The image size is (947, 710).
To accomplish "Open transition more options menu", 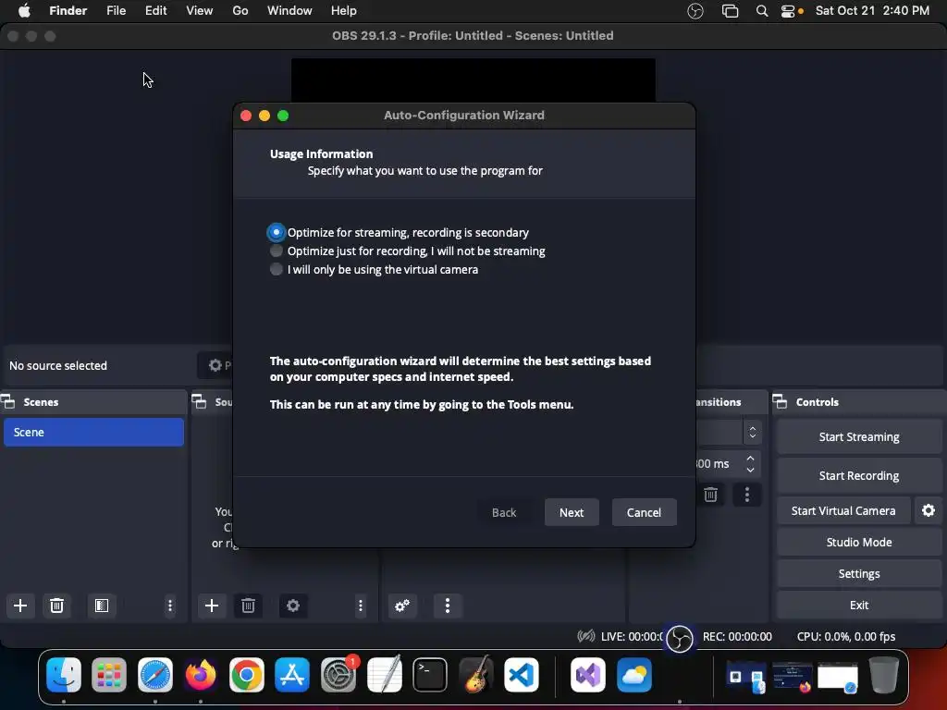I will pos(747,496).
